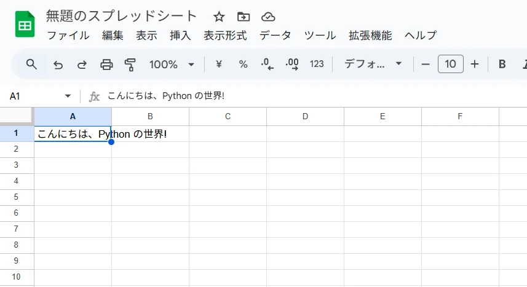Apply yen currency format
The height and width of the screenshot is (287, 527).
(x=218, y=64)
